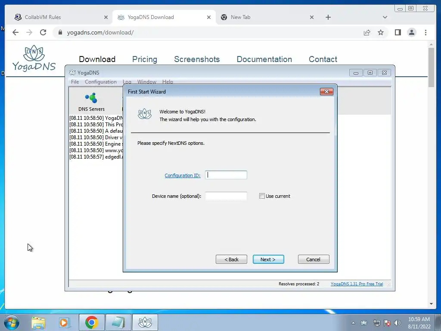Open the YogaDNS Configuration menu
The height and width of the screenshot is (331, 441).
coord(101,81)
